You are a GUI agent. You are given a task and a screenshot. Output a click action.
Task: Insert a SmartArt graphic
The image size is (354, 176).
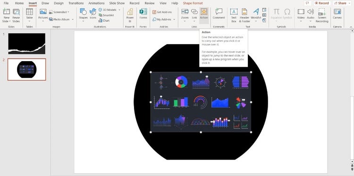click(106, 15)
